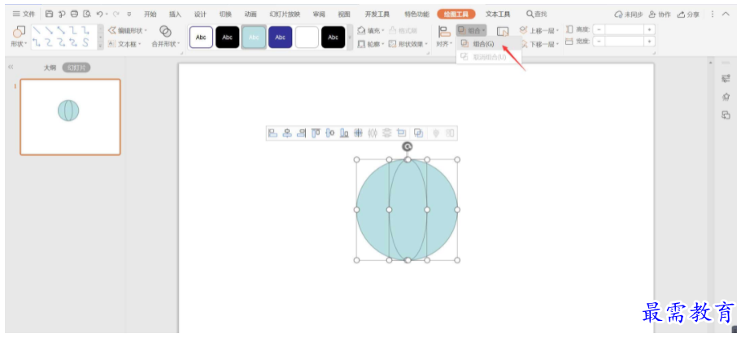Screen dimensions: 741x338
Task: Expand the shape styles gallery arrow
Action: pos(351,37)
